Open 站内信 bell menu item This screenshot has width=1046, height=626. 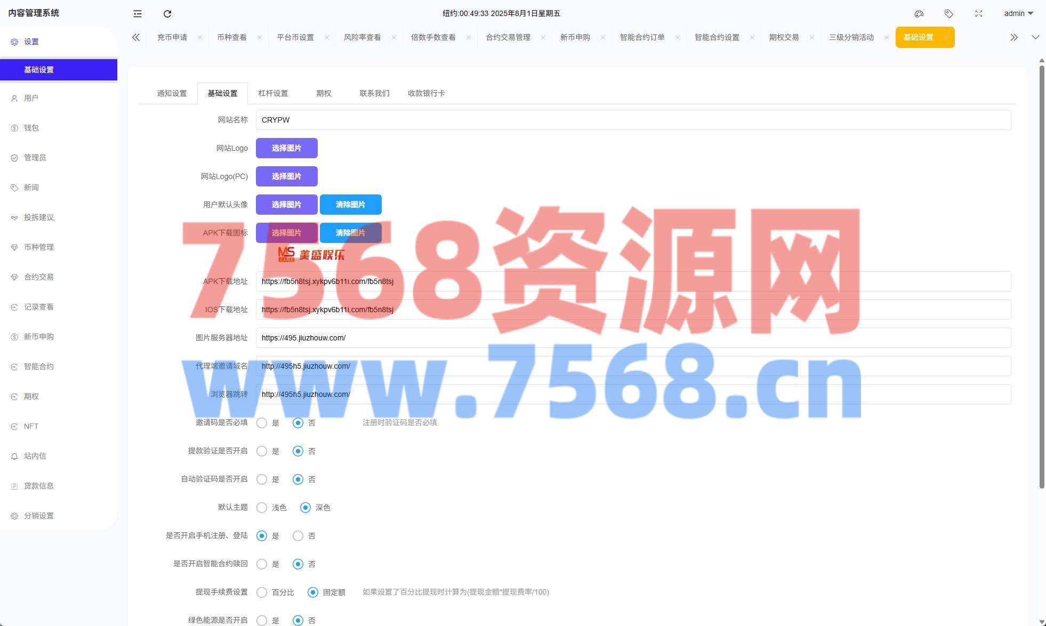click(35, 456)
